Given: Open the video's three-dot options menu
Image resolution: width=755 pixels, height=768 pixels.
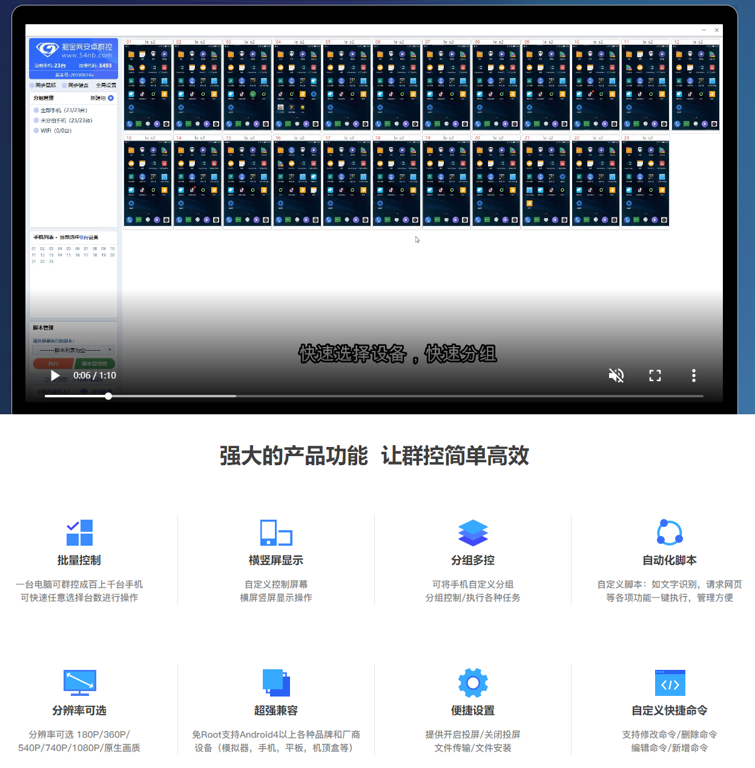Looking at the screenshot, I should coord(694,376).
